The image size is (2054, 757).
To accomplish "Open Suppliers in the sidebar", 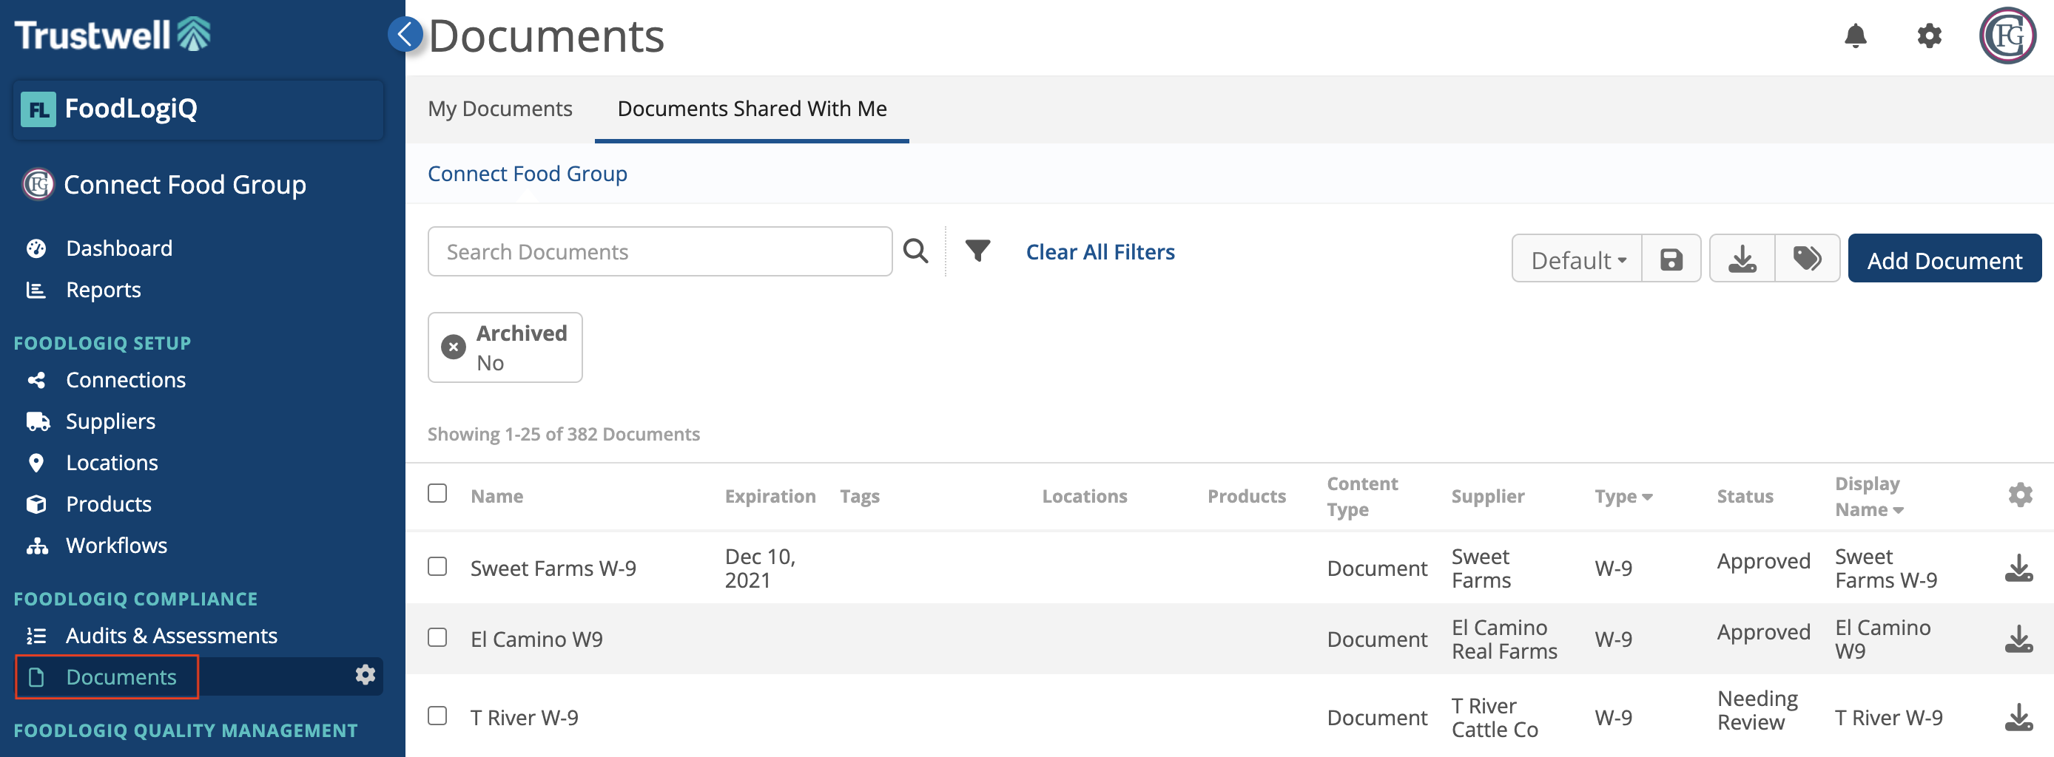I will click(110, 421).
